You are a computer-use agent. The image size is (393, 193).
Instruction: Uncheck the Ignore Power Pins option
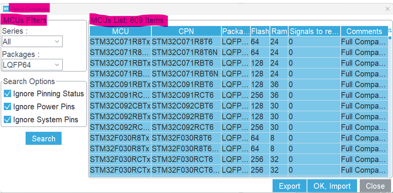7,107
